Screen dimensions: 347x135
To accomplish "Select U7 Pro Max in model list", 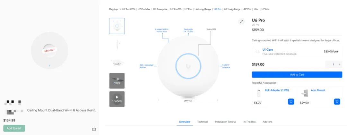I will click(x=144, y=9).
